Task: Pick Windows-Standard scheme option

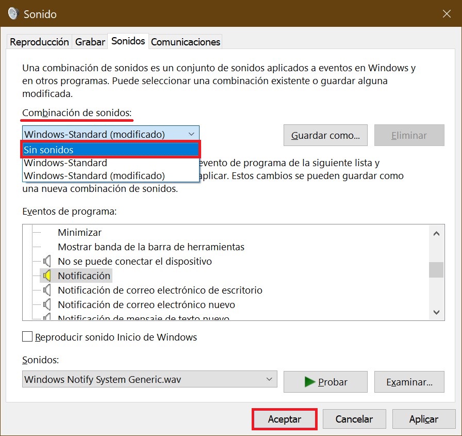Action: click(66, 163)
